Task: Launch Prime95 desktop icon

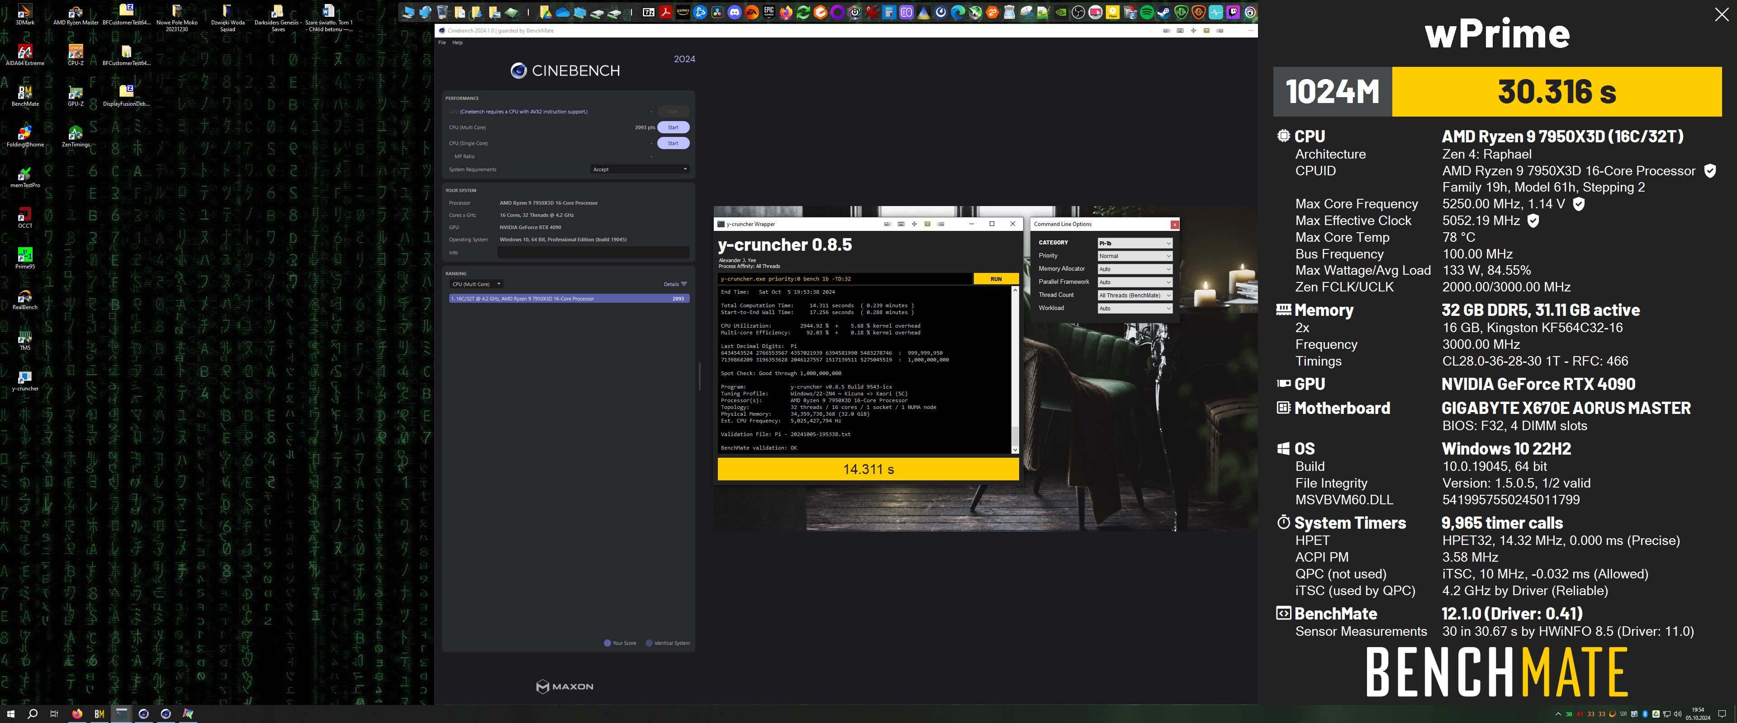Action: coord(25,258)
